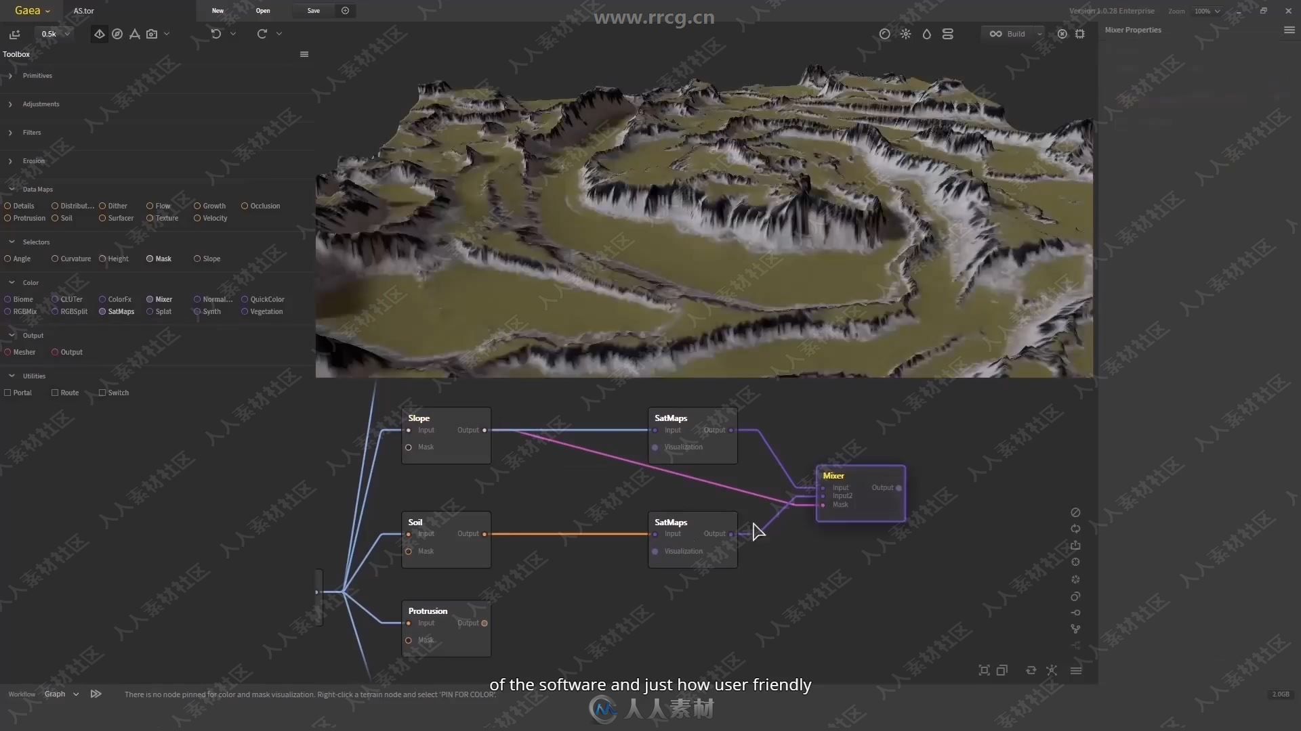The height and width of the screenshot is (731, 1301).
Task: Click the undo arrow icon
Action: 216,34
